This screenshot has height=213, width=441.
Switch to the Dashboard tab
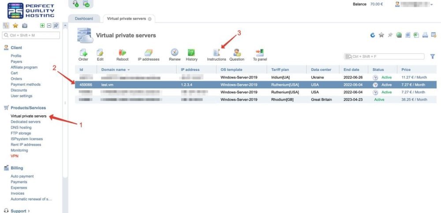[84, 18]
